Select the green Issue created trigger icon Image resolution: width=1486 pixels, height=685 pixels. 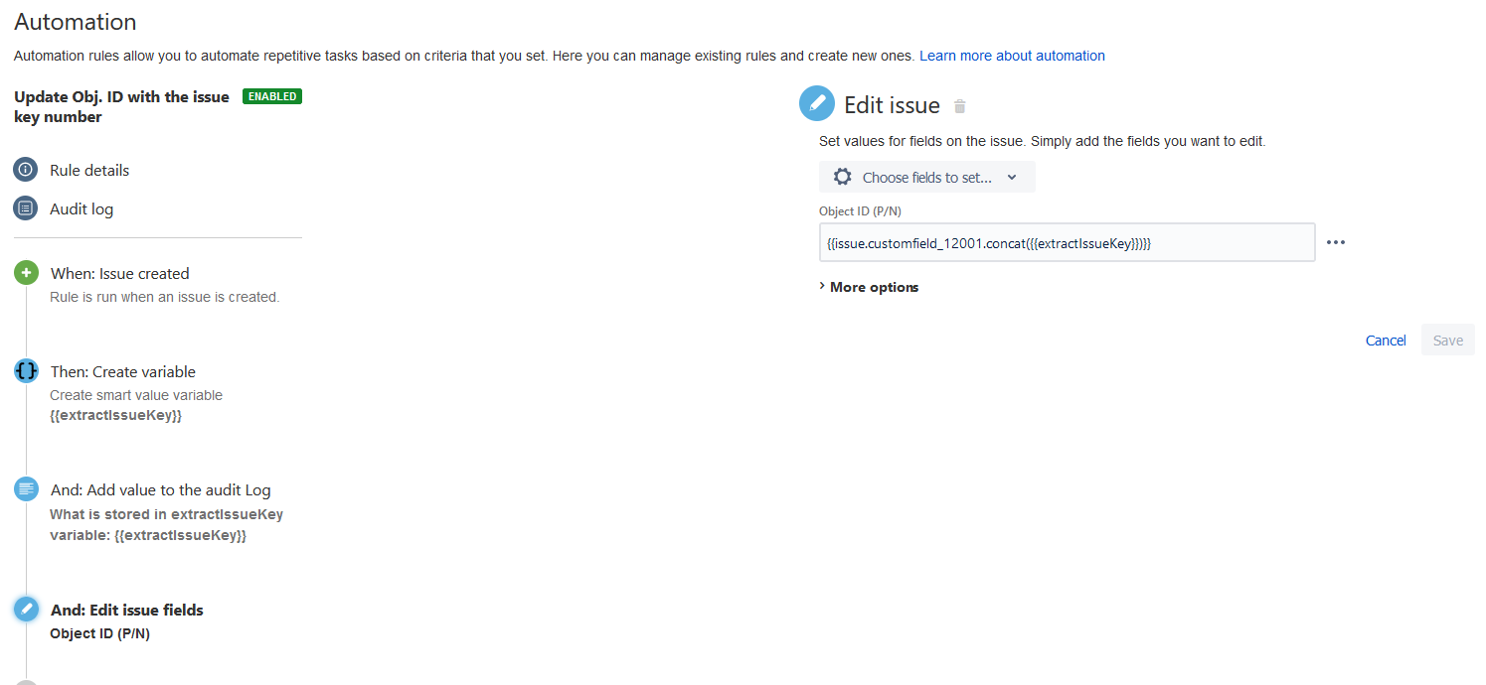26,273
